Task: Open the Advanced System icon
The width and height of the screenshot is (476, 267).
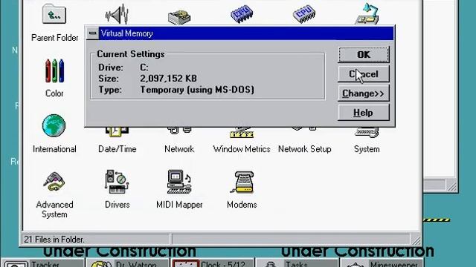Action: point(54,182)
